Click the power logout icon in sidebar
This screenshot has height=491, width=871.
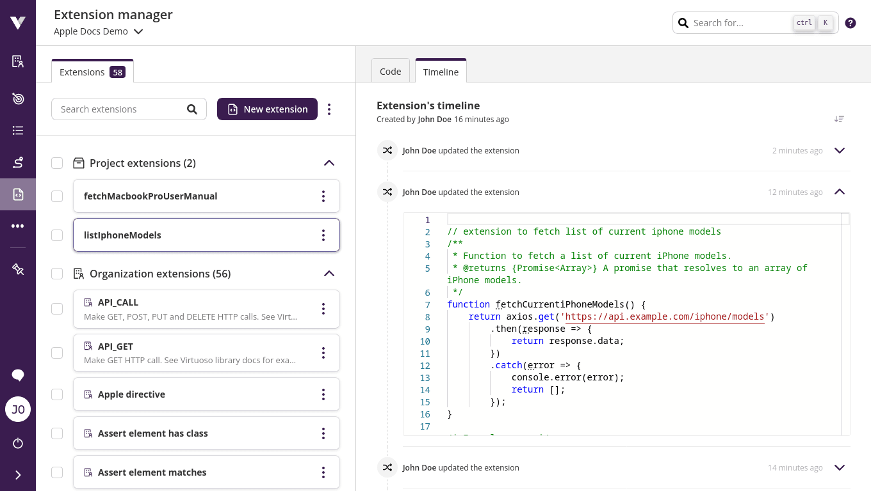pyautogui.click(x=18, y=443)
